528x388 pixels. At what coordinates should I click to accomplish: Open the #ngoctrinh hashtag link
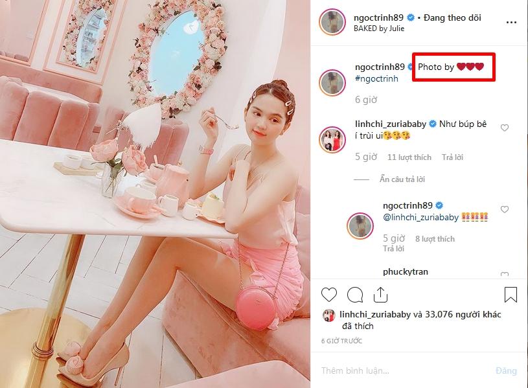[x=376, y=78]
